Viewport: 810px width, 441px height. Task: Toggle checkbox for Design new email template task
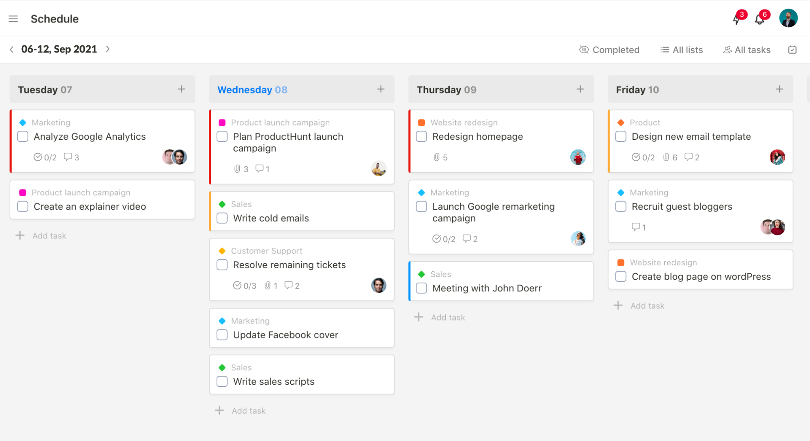point(621,137)
